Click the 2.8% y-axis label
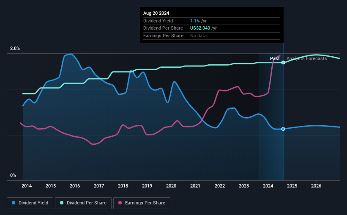The height and width of the screenshot is (215, 347). (x=15, y=48)
